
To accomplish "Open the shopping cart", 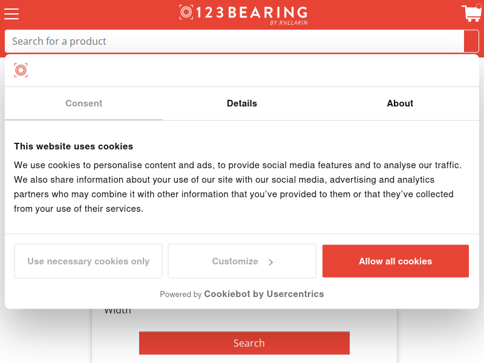I will (x=471, y=13).
